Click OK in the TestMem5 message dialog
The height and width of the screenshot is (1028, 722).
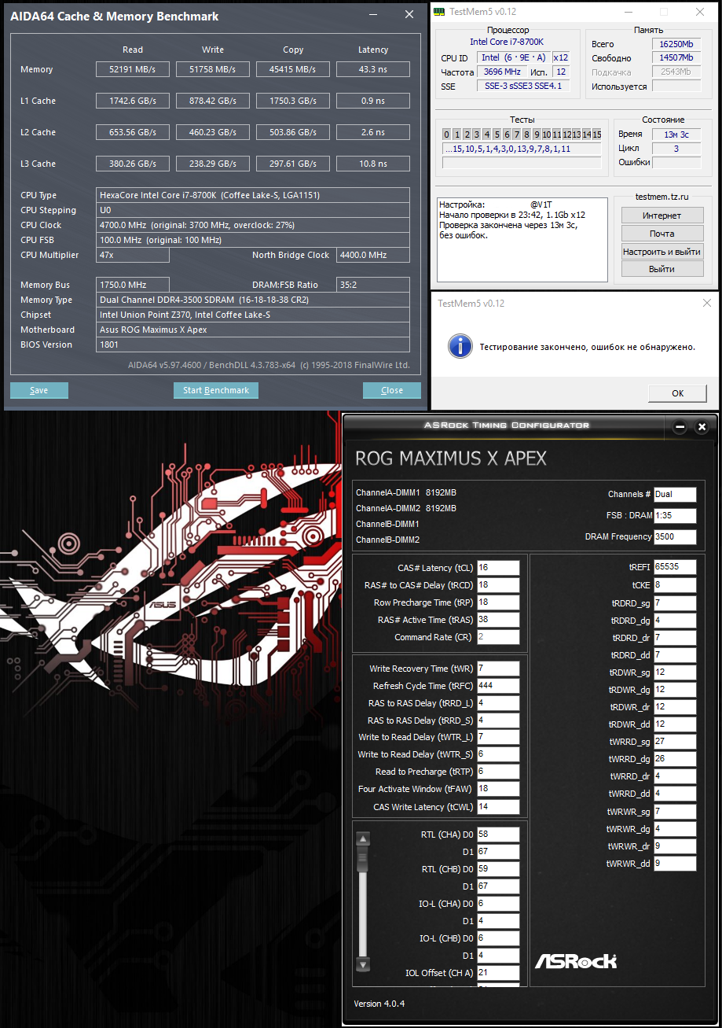[x=677, y=393]
